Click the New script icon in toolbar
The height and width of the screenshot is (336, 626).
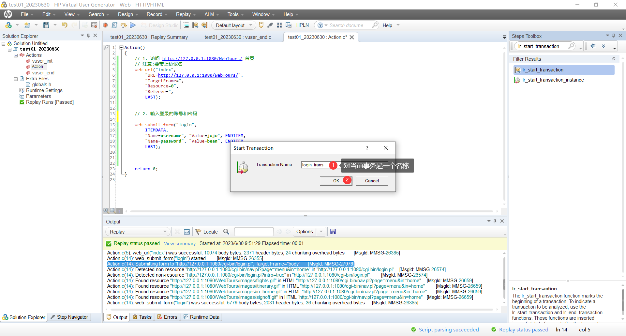coord(27,25)
